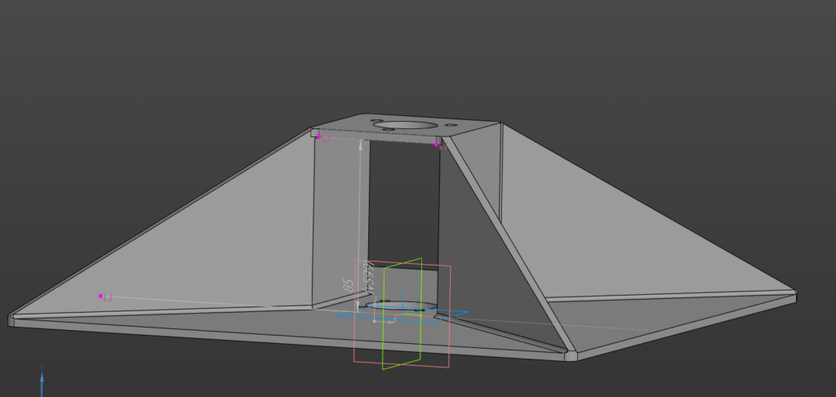Select the large center hole on top face

click(x=406, y=125)
